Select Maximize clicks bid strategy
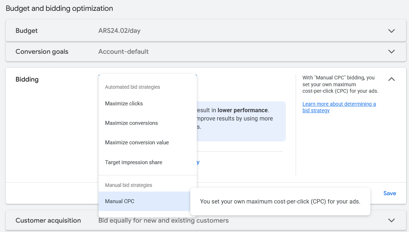Image resolution: width=409 pixels, height=232 pixels. 124,104
